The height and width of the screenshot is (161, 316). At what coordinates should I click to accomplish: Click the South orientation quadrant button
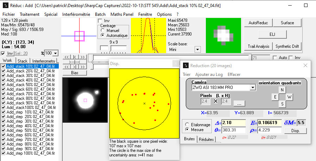tap(282, 104)
